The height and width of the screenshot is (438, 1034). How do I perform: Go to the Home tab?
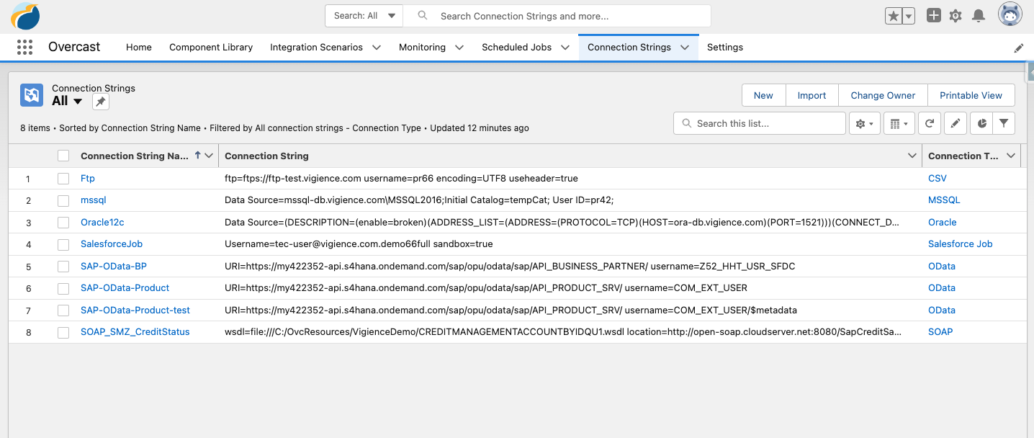139,48
